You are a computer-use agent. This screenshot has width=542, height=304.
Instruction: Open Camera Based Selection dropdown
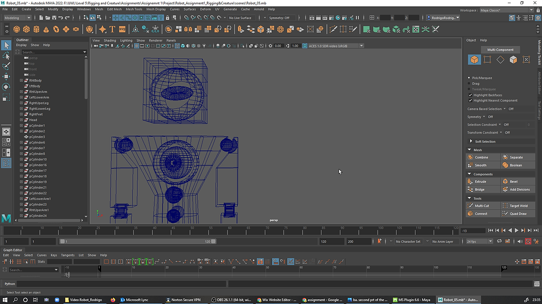[505, 109]
